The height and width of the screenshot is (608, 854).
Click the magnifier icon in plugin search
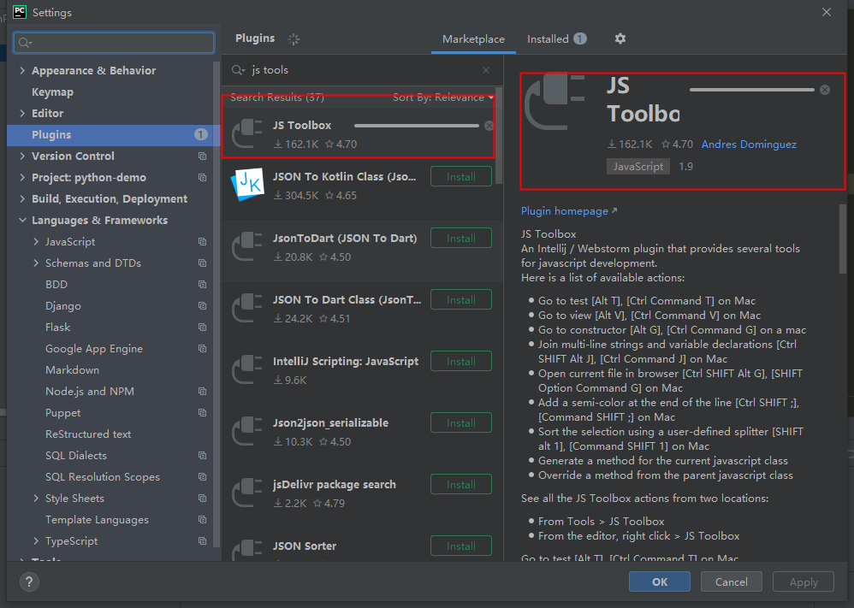[238, 70]
